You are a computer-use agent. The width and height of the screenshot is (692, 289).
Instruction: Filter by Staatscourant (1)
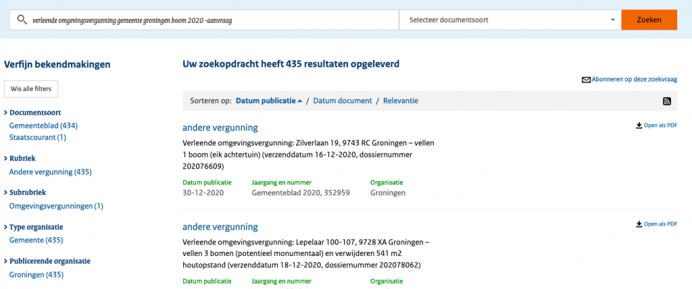(38, 137)
